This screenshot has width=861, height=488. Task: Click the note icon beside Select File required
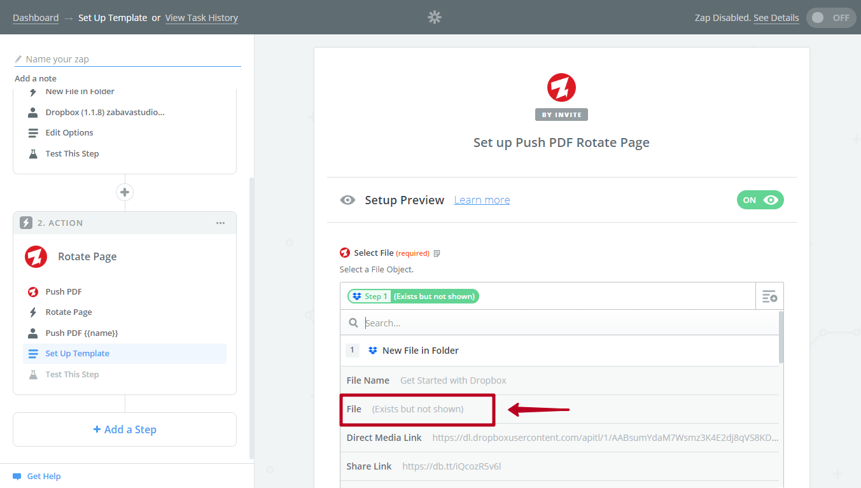437,253
